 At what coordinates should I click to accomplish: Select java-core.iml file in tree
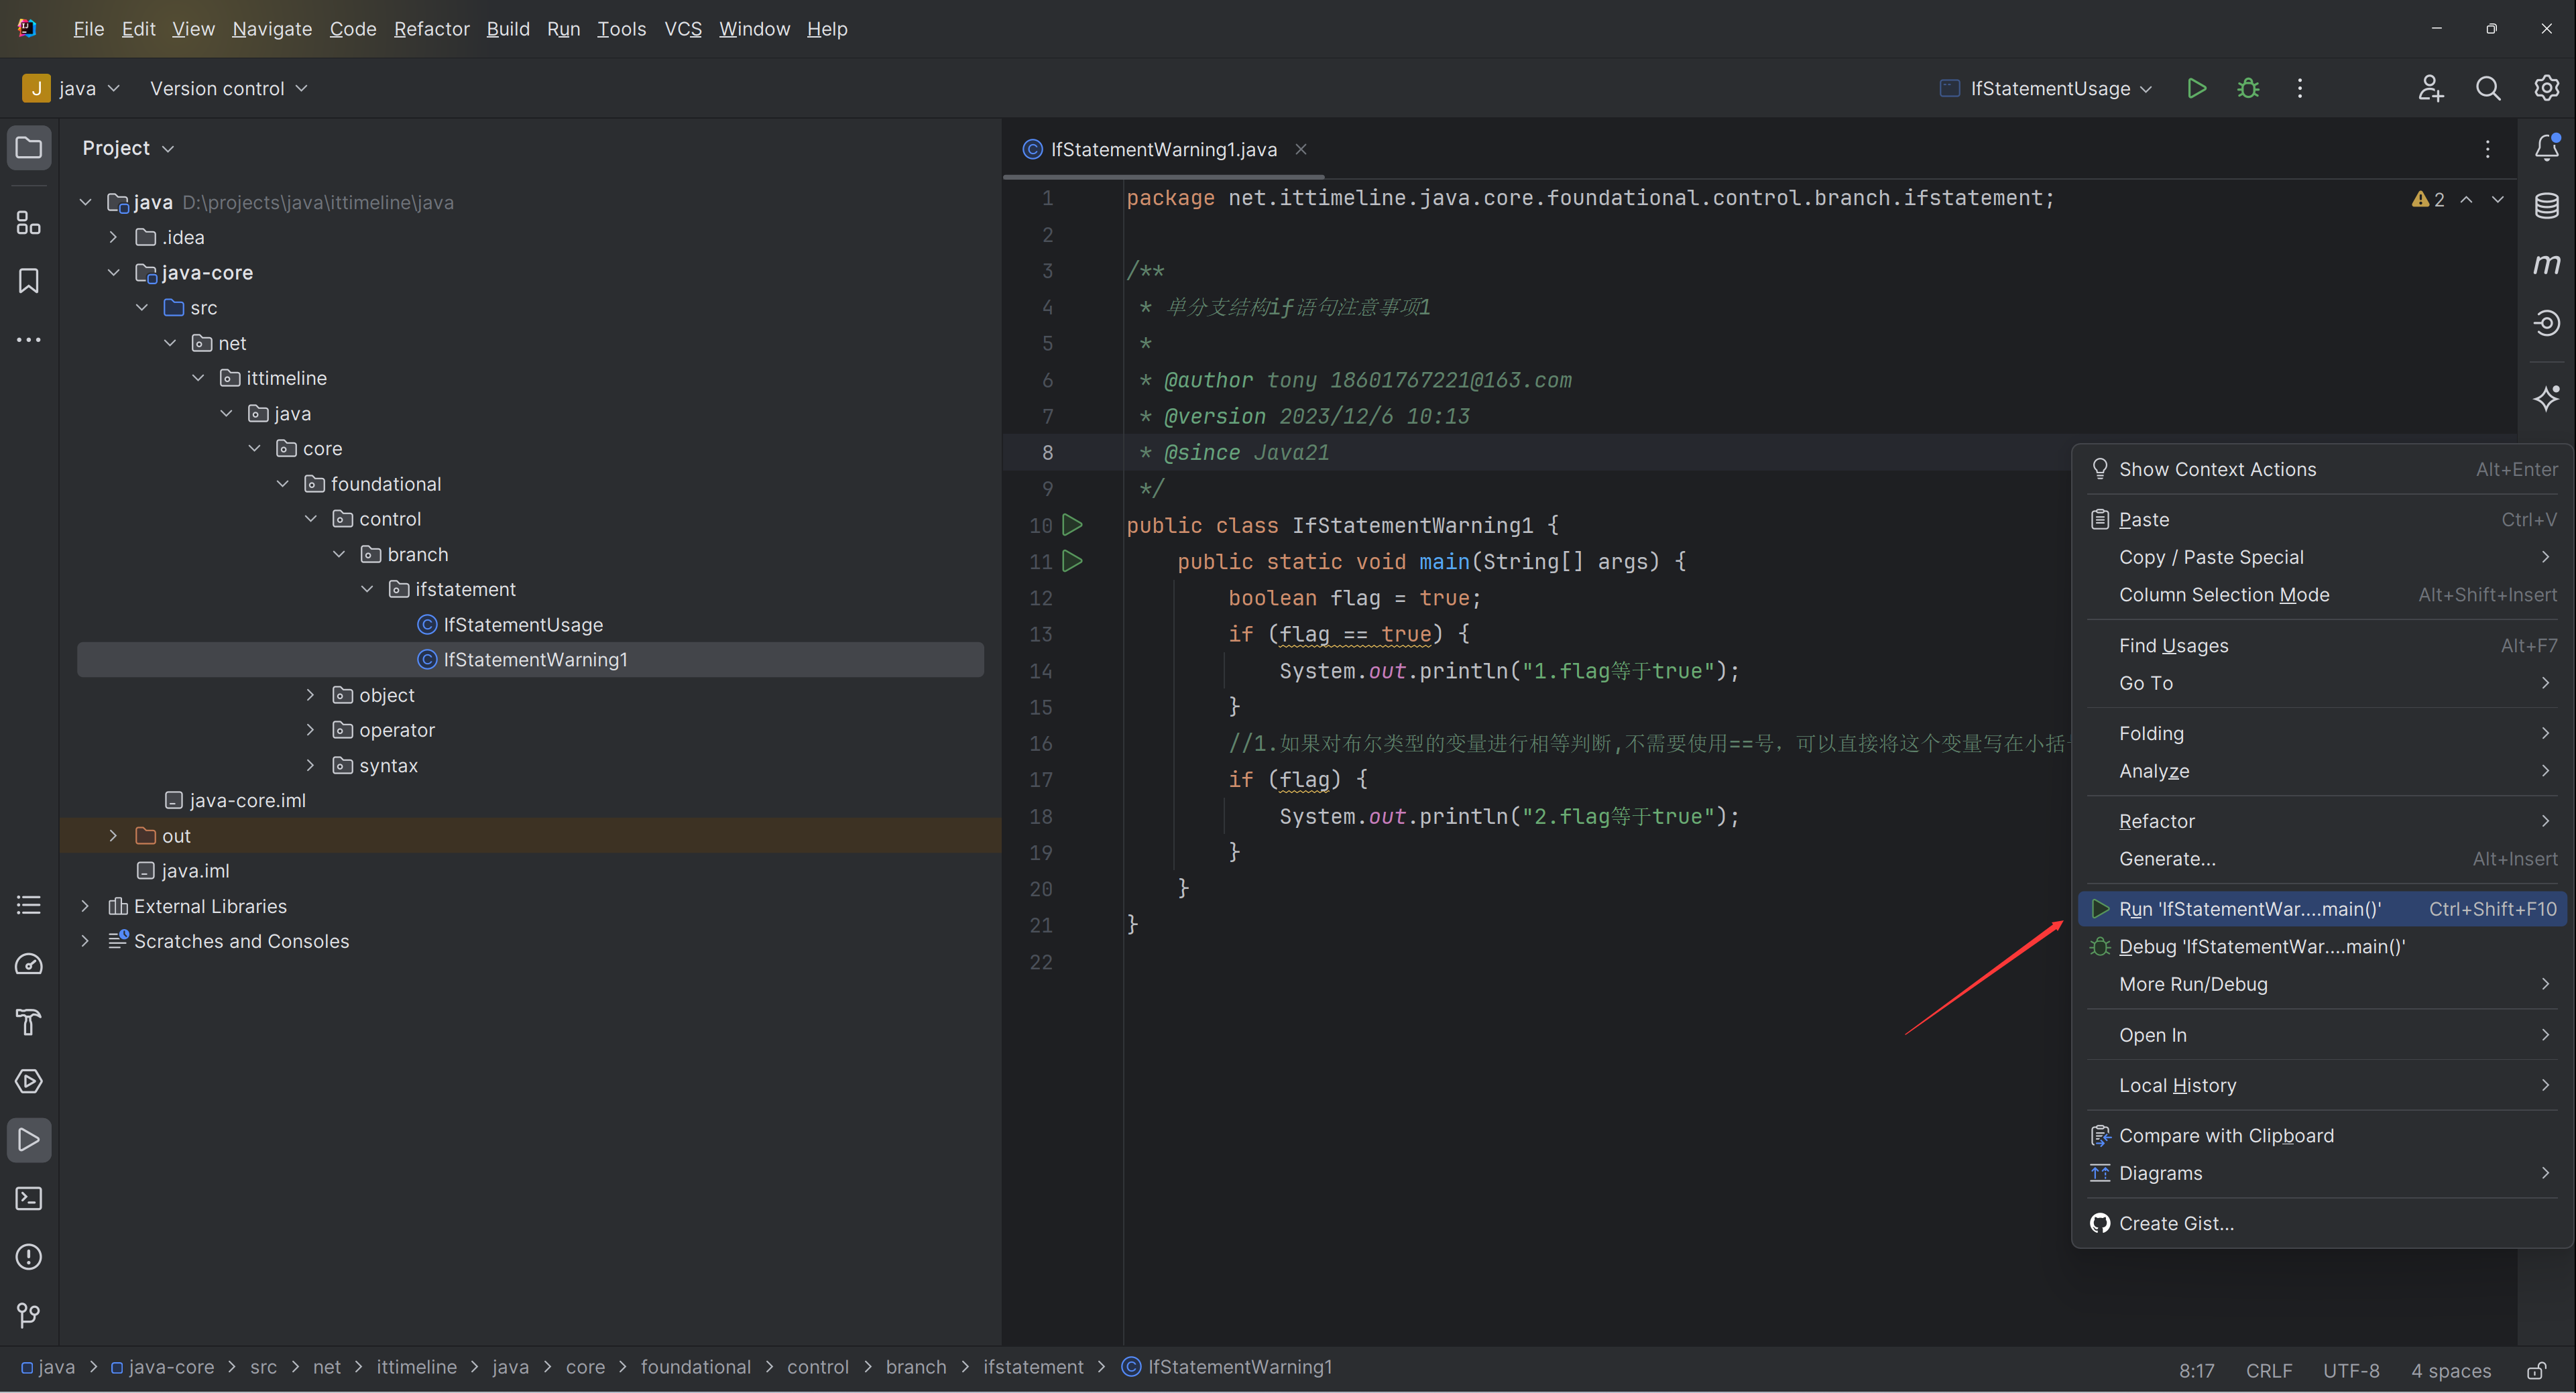247,800
